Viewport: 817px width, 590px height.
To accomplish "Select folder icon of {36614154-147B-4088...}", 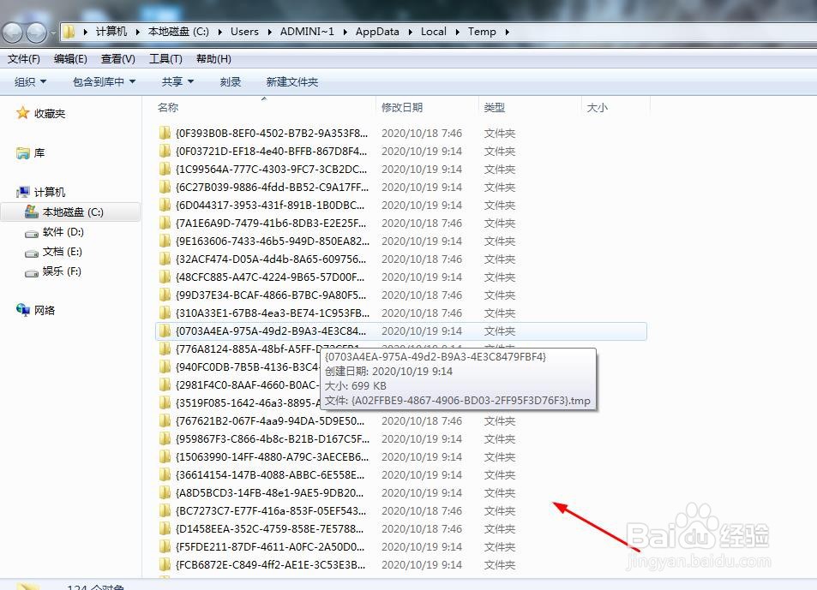I will 165,474.
